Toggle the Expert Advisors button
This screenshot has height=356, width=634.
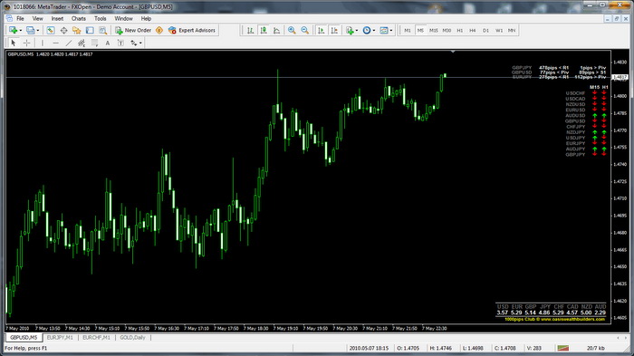tap(192, 30)
